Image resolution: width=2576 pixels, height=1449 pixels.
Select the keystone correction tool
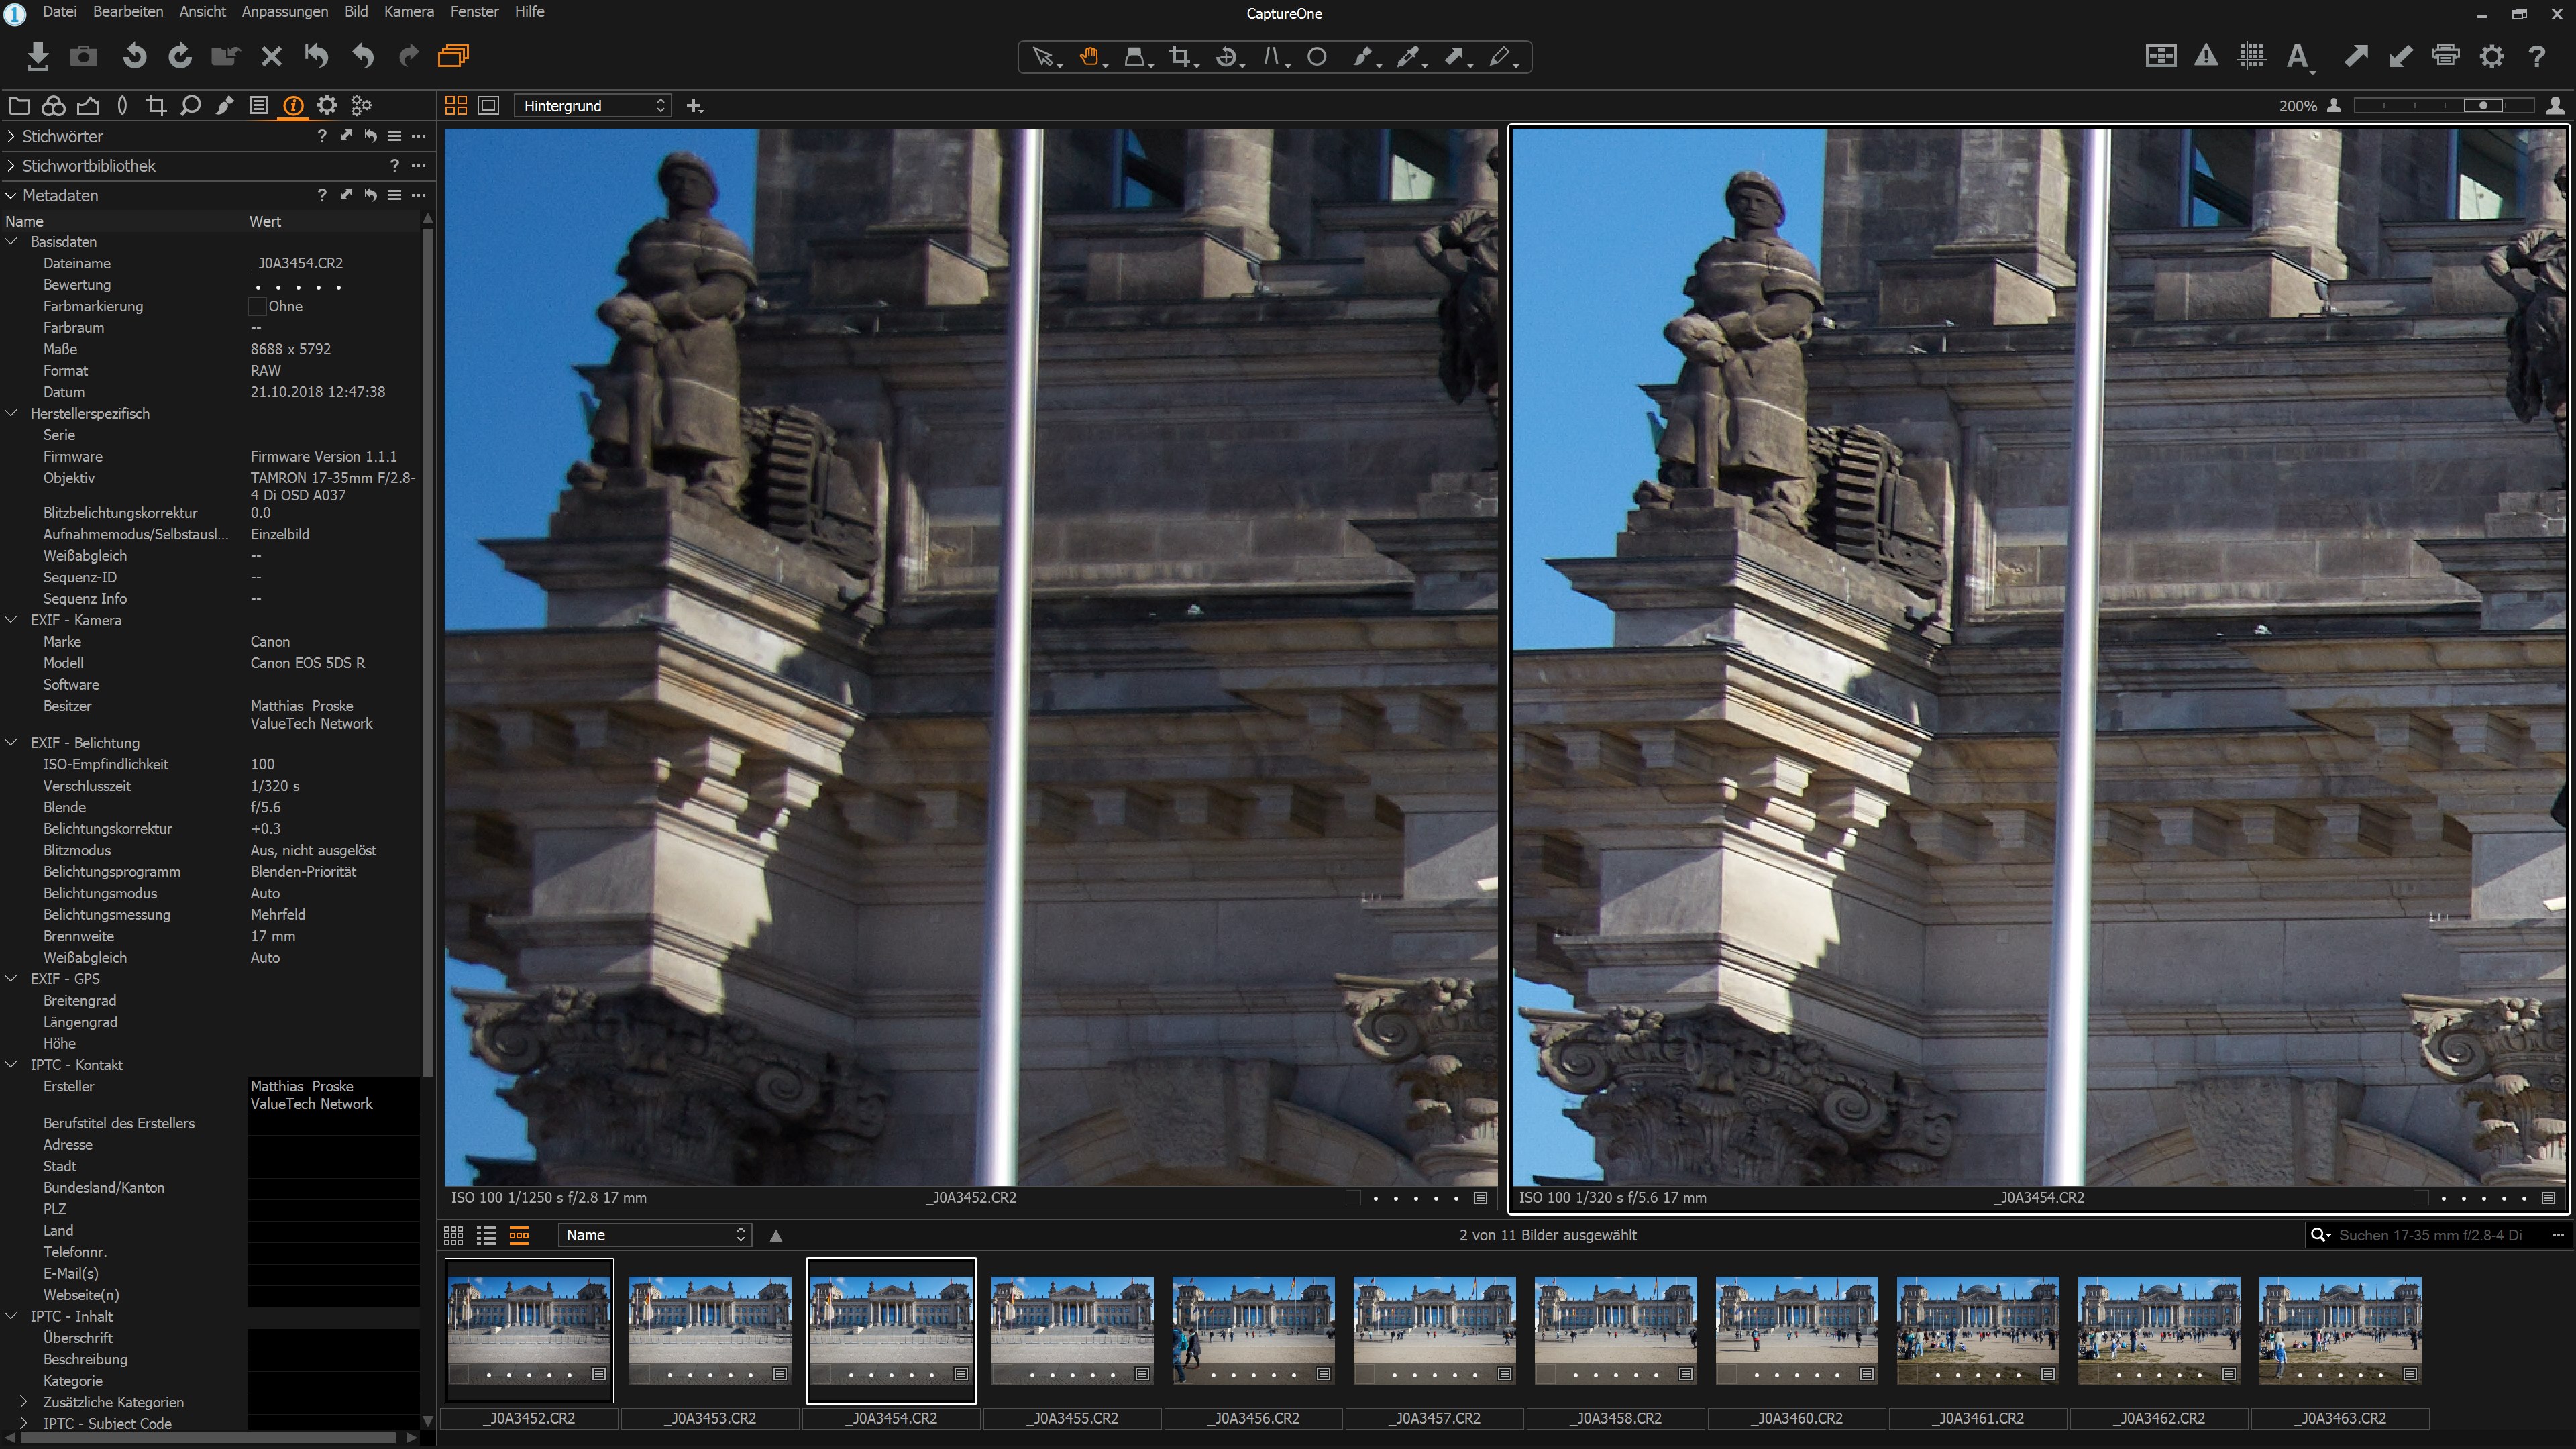1272,57
